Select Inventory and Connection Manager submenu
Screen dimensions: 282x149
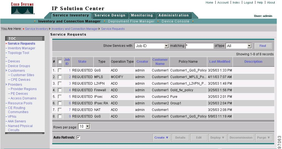(69, 21)
